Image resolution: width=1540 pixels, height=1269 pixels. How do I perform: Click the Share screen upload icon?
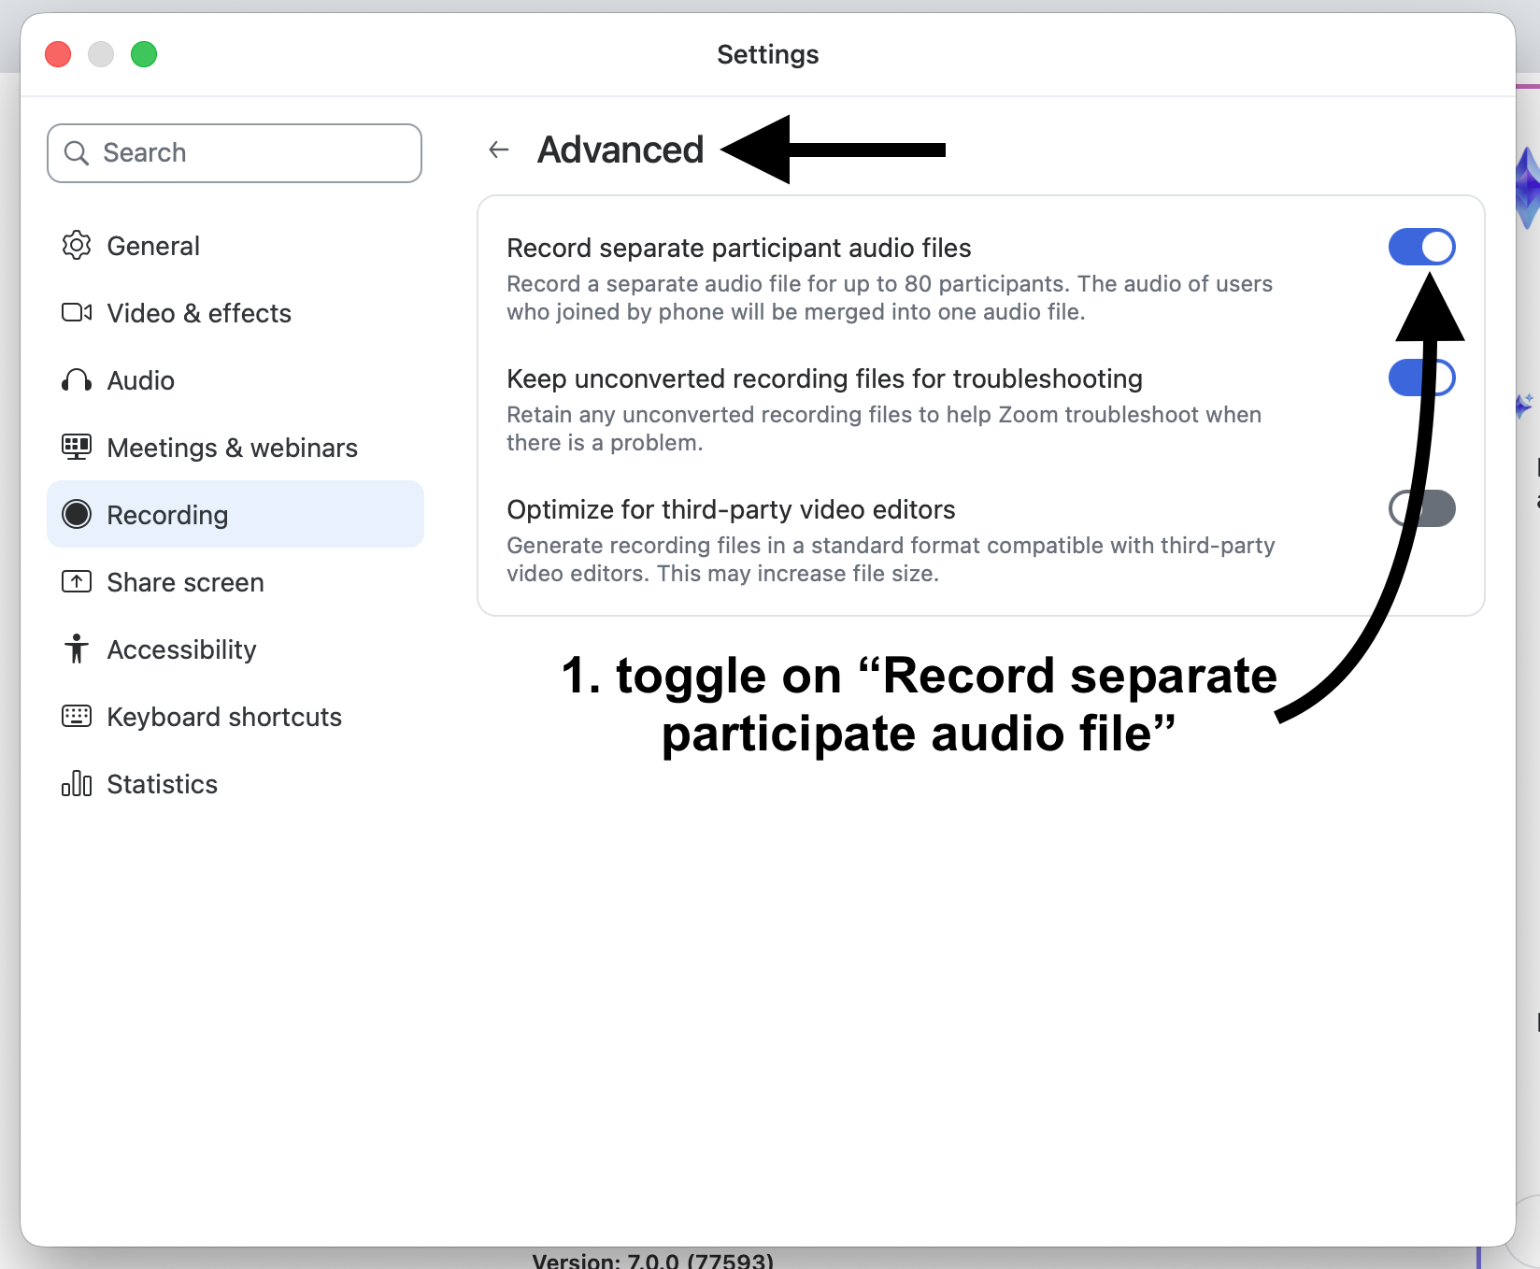77,582
